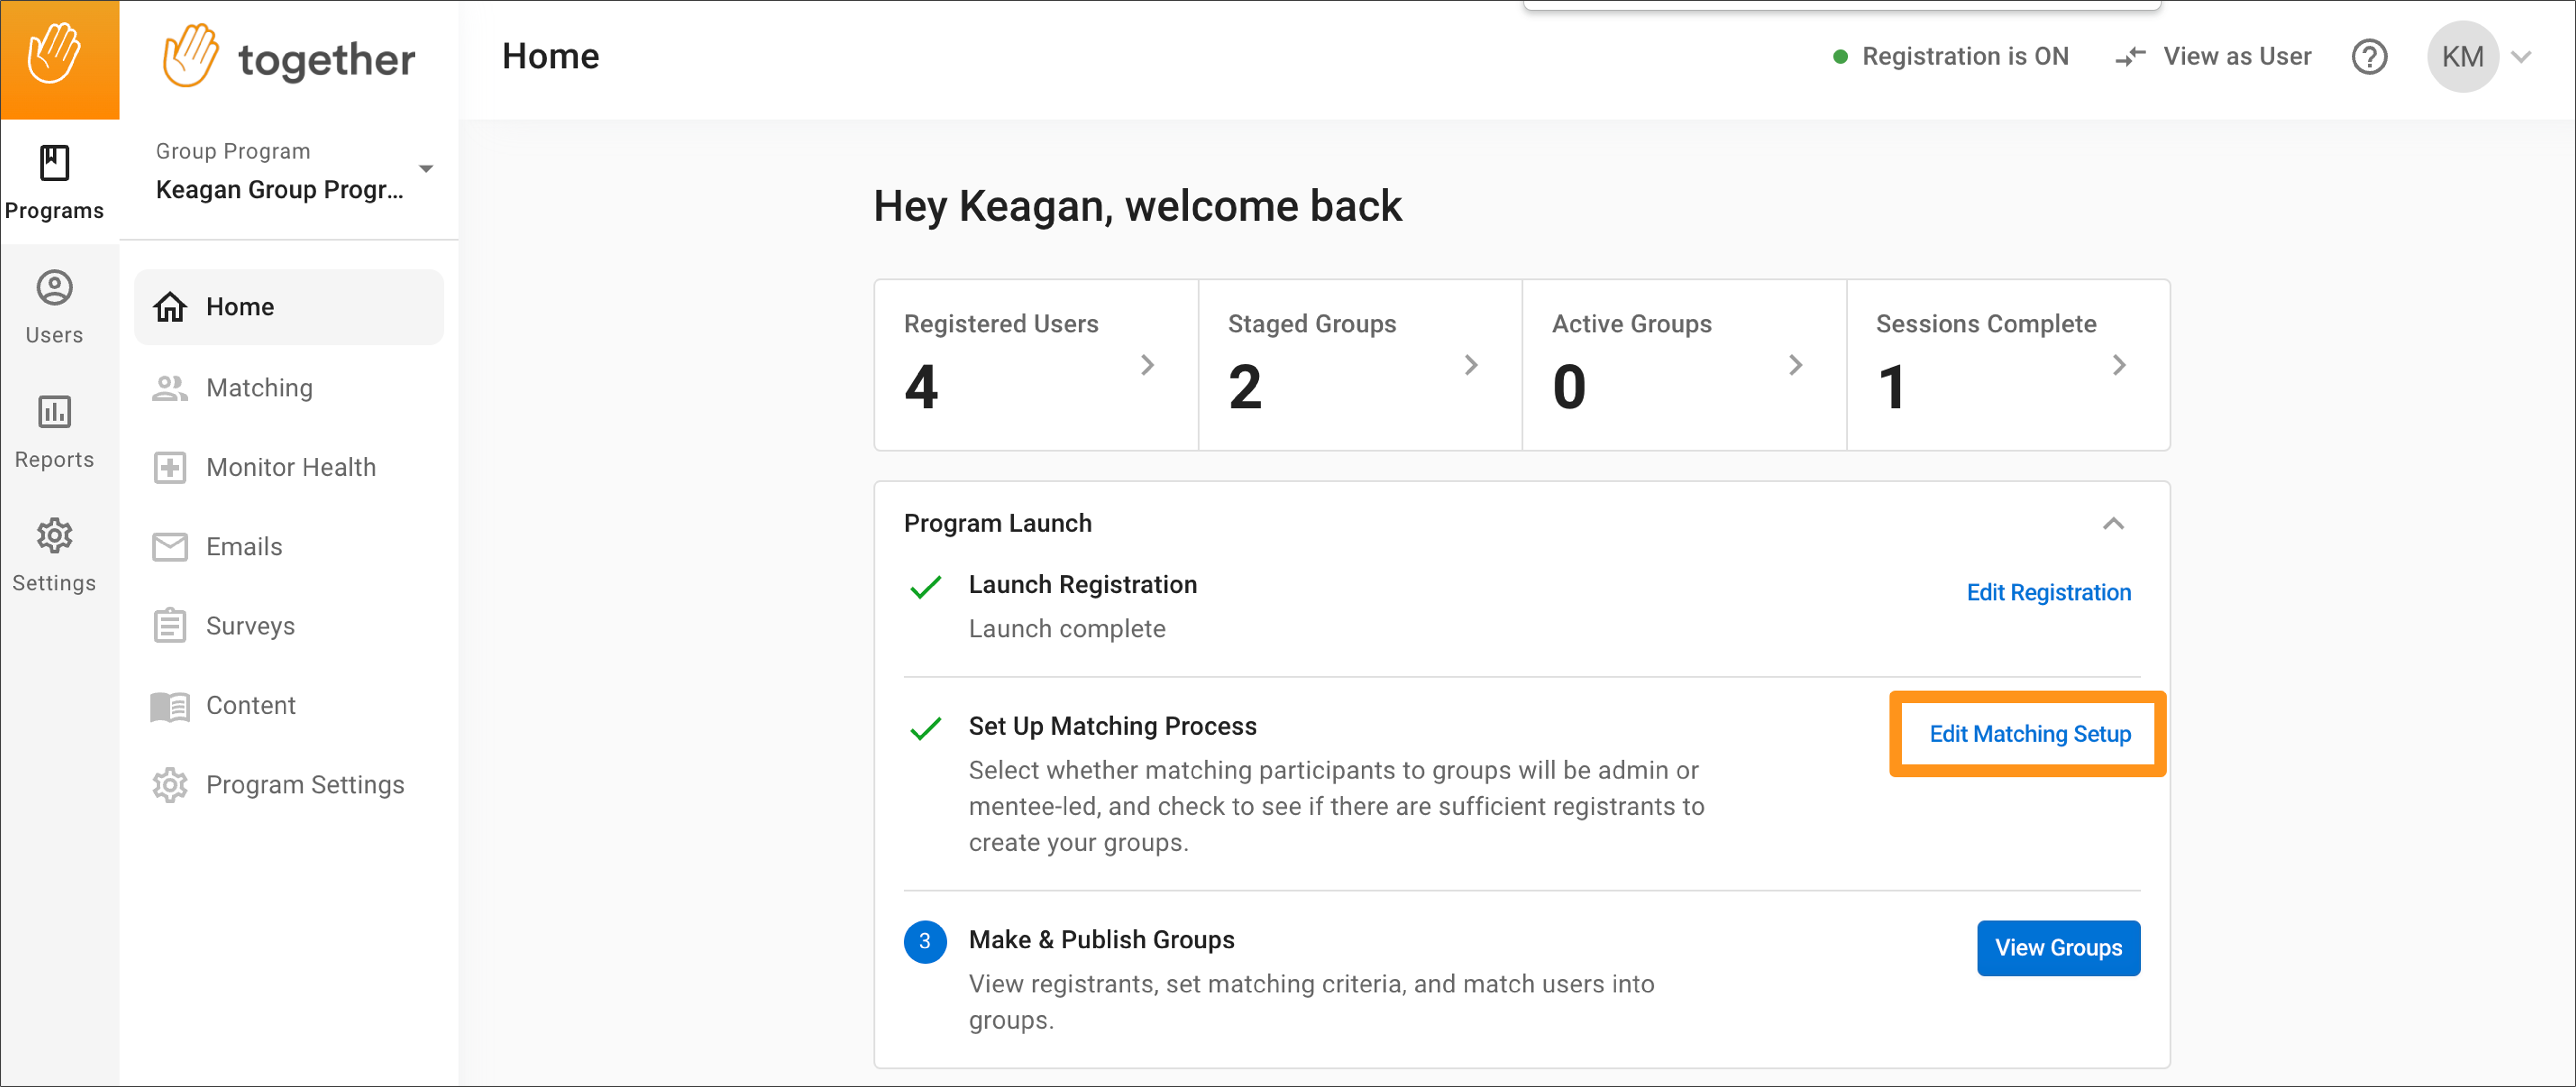This screenshot has height=1087, width=2576.
Task: Open Program Settings in sidebar menu
Action: (289, 785)
